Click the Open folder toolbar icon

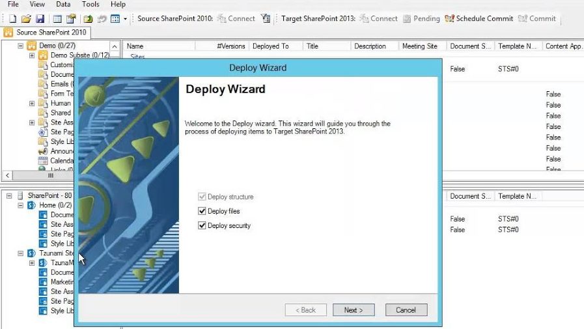tap(26, 19)
